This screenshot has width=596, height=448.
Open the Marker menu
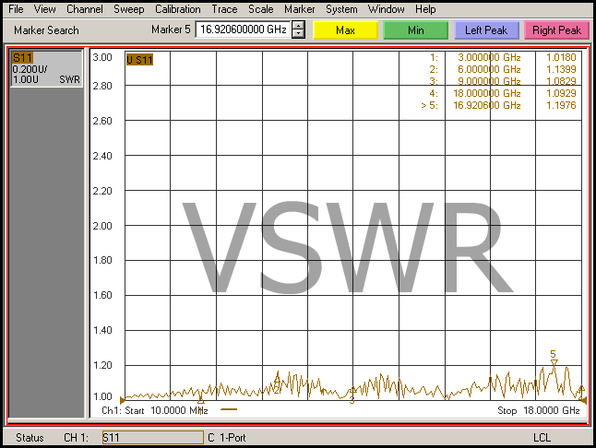click(x=299, y=9)
